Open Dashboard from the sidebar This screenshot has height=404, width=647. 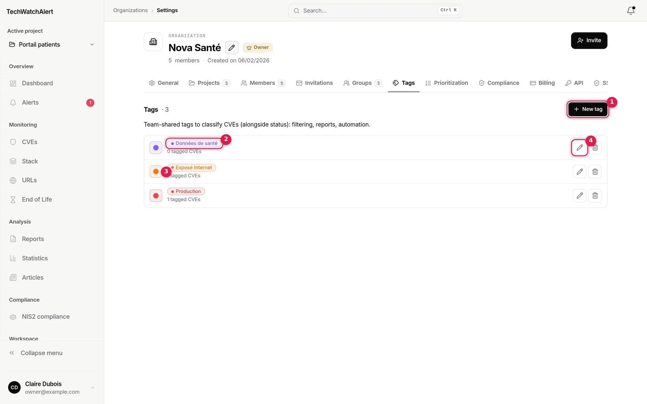tap(52, 83)
